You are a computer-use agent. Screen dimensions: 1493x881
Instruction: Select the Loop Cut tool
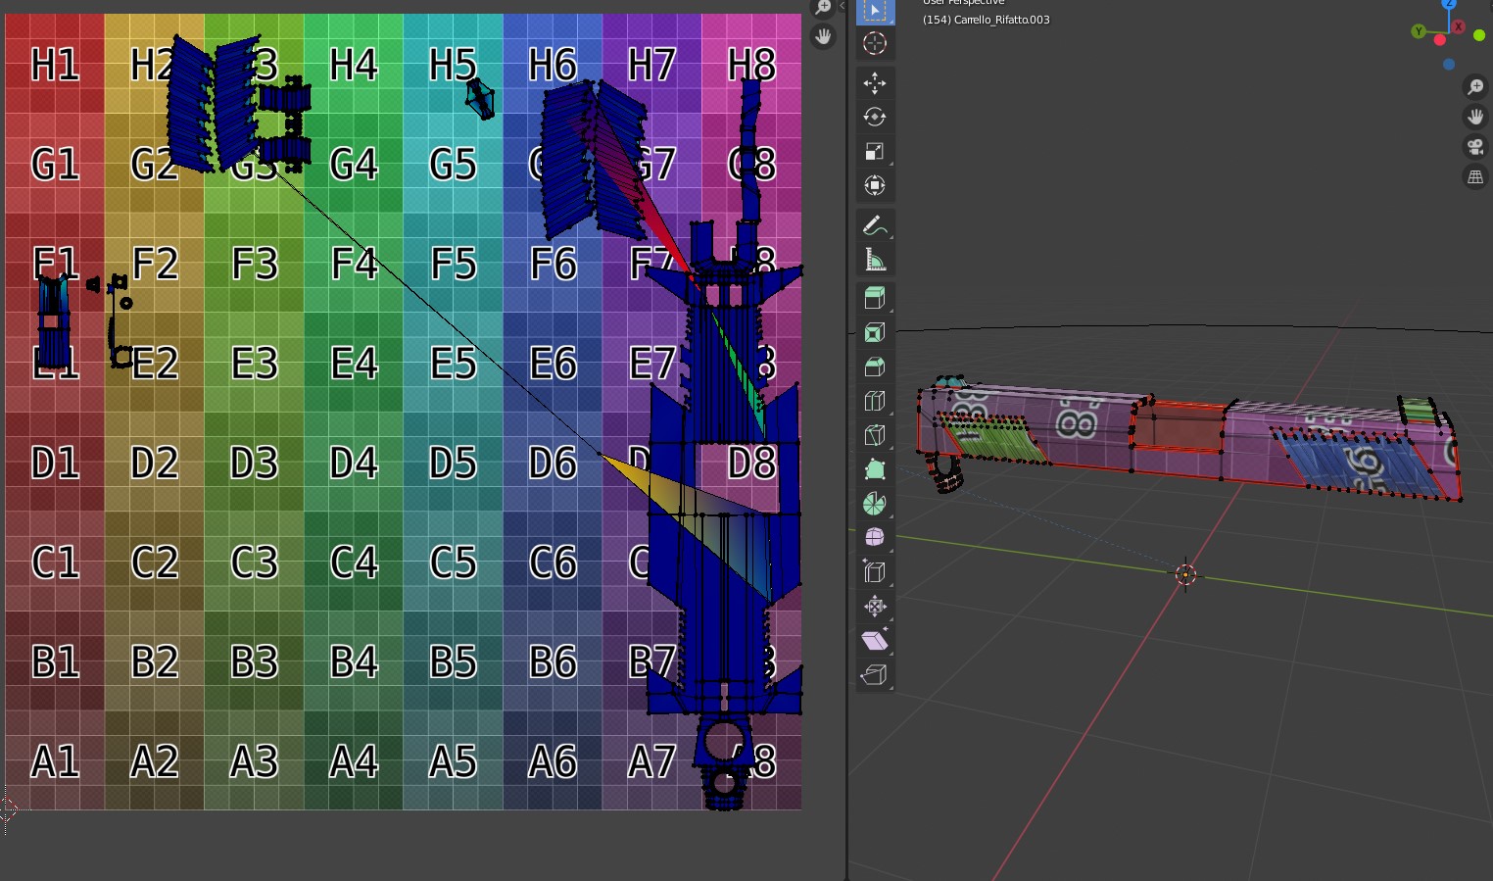[x=875, y=401]
